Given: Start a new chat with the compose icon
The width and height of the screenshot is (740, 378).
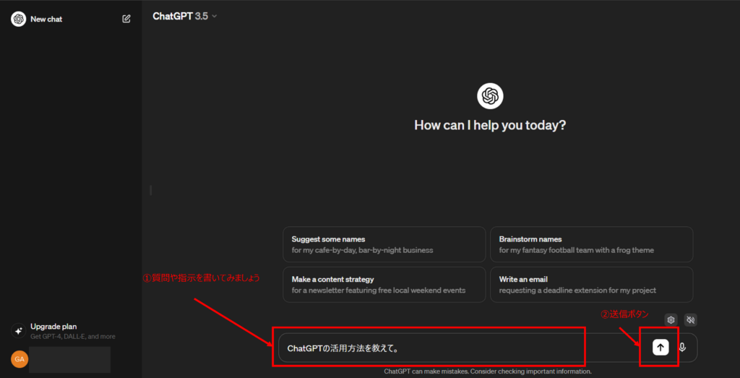Looking at the screenshot, I should (x=126, y=19).
